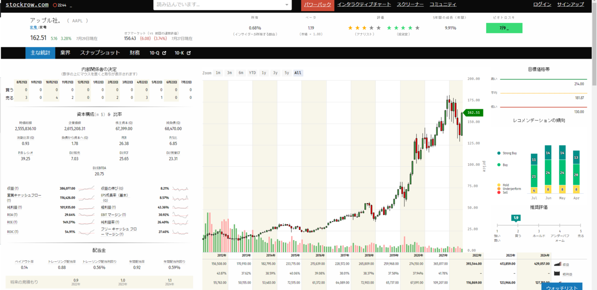The width and height of the screenshot is (597, 290).
Task: Click the Jul recommendation bar
Action: (534, 173)
